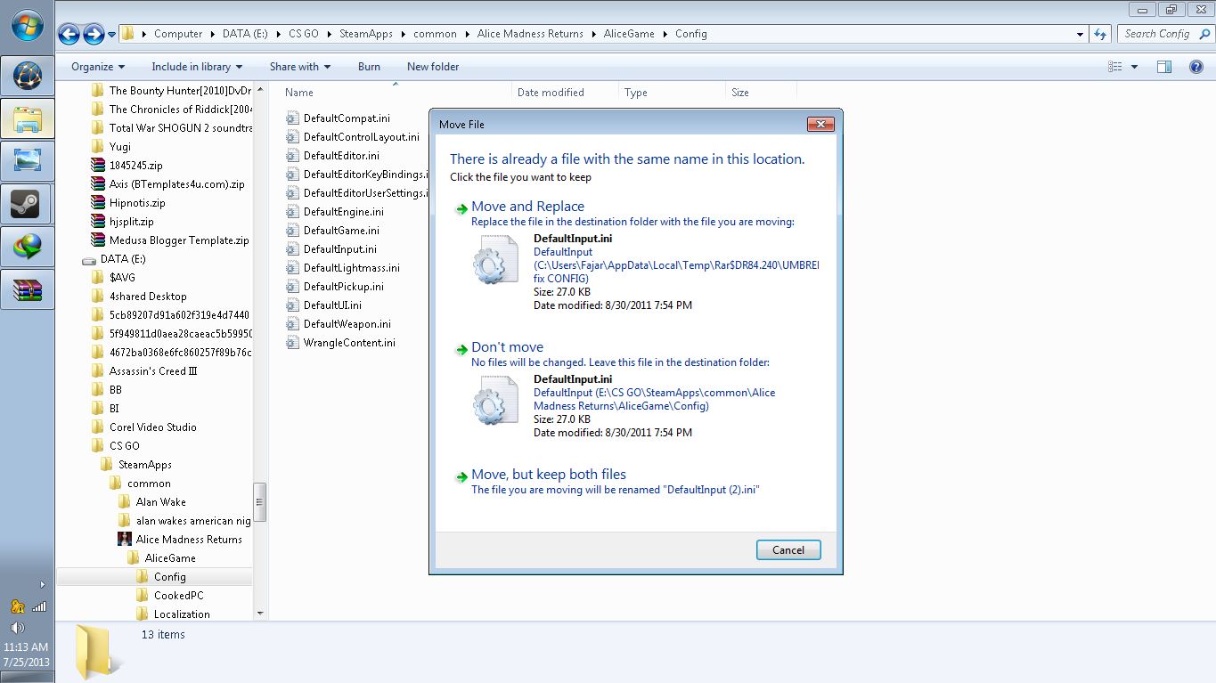Show hidden tray icons arrow

click(x=42, y=585)
